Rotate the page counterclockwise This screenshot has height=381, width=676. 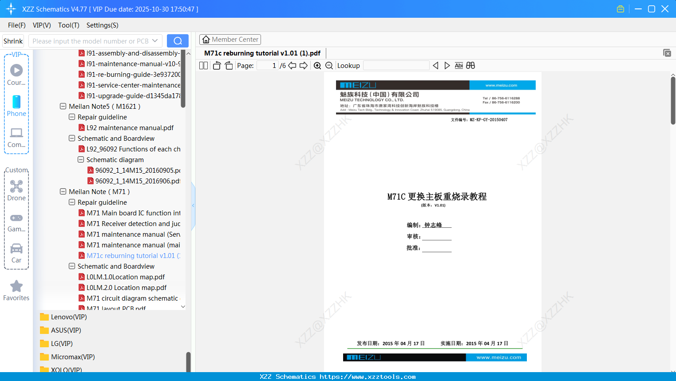point(216,65)
